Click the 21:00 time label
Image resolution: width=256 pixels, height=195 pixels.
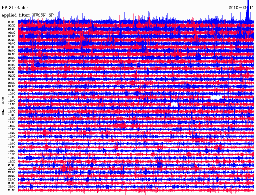[x=12, y=172]
